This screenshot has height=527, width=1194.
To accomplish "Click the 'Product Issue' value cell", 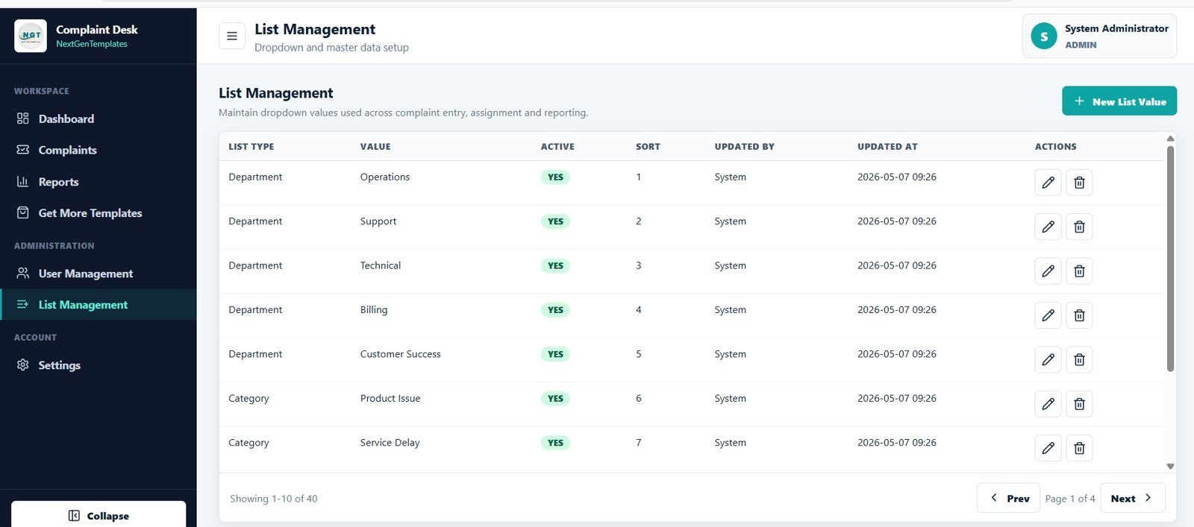I will tap(390, 398).
